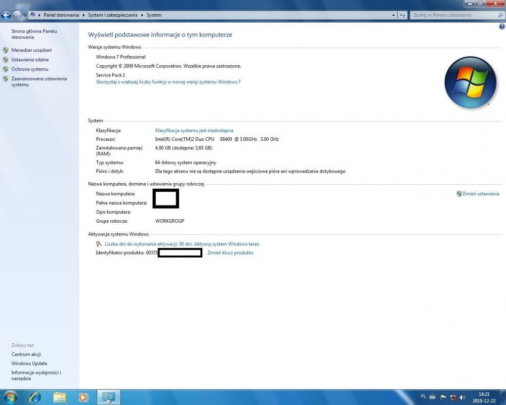The width and height of the screenshot is (506, 405).
Task: Click the Szukaj w Panelu sterowania field
Action: tap(453, 15)
